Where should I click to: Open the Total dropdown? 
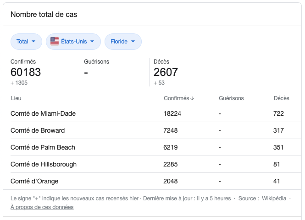pyautogui.click(x=26, y=42)
